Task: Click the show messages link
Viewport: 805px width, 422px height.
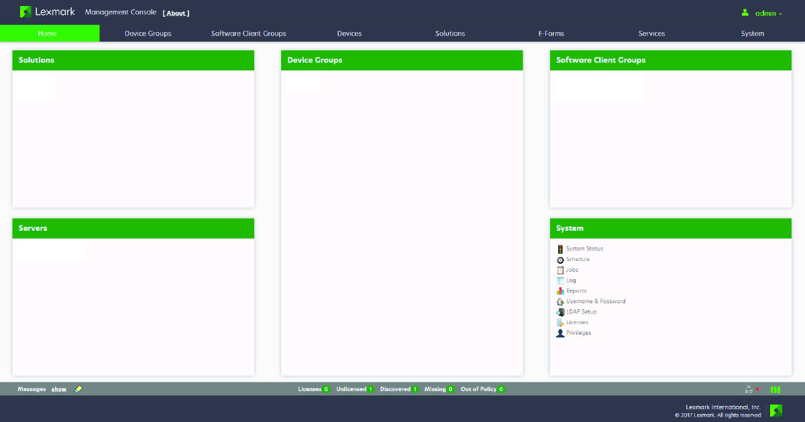Action: (59, 389)
